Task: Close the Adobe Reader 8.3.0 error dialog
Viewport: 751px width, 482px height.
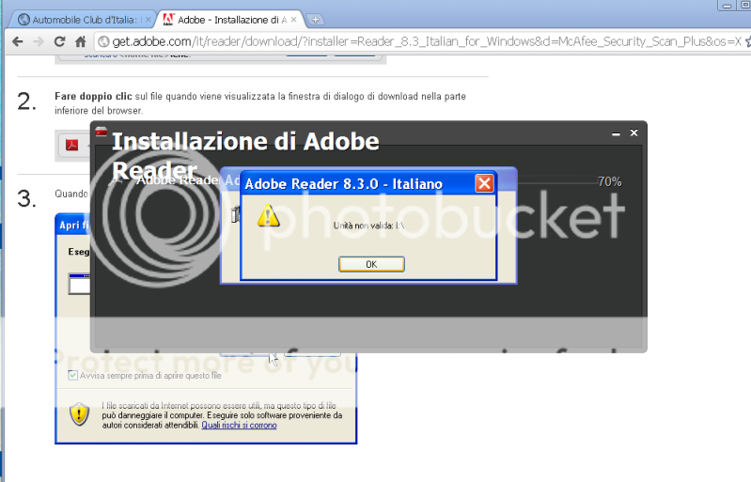Action: click(484, 183)
